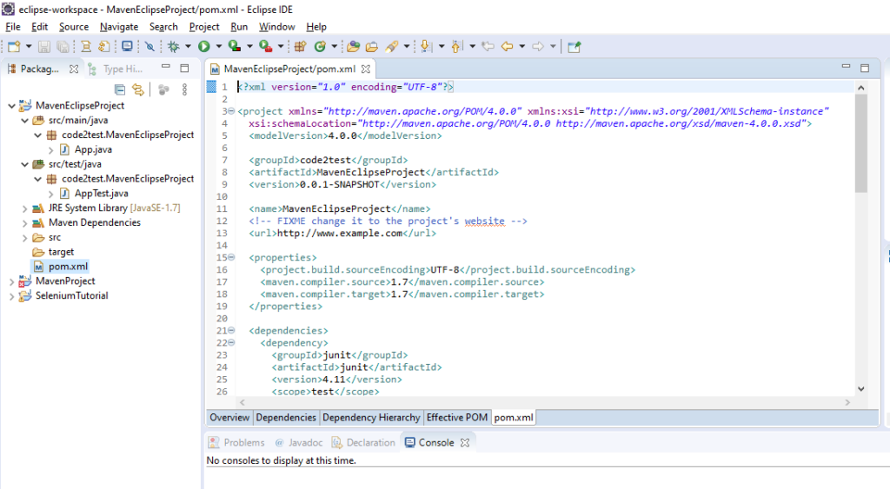The image size is (890, 489).
Task: Click Collapse All in Package Explorer
Action: (120, 89)
